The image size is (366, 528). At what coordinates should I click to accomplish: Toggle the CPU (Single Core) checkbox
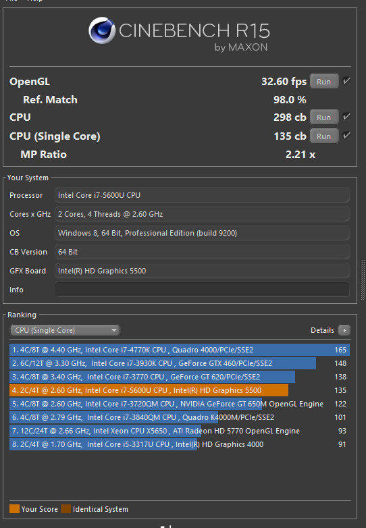(x=346, y=136)
